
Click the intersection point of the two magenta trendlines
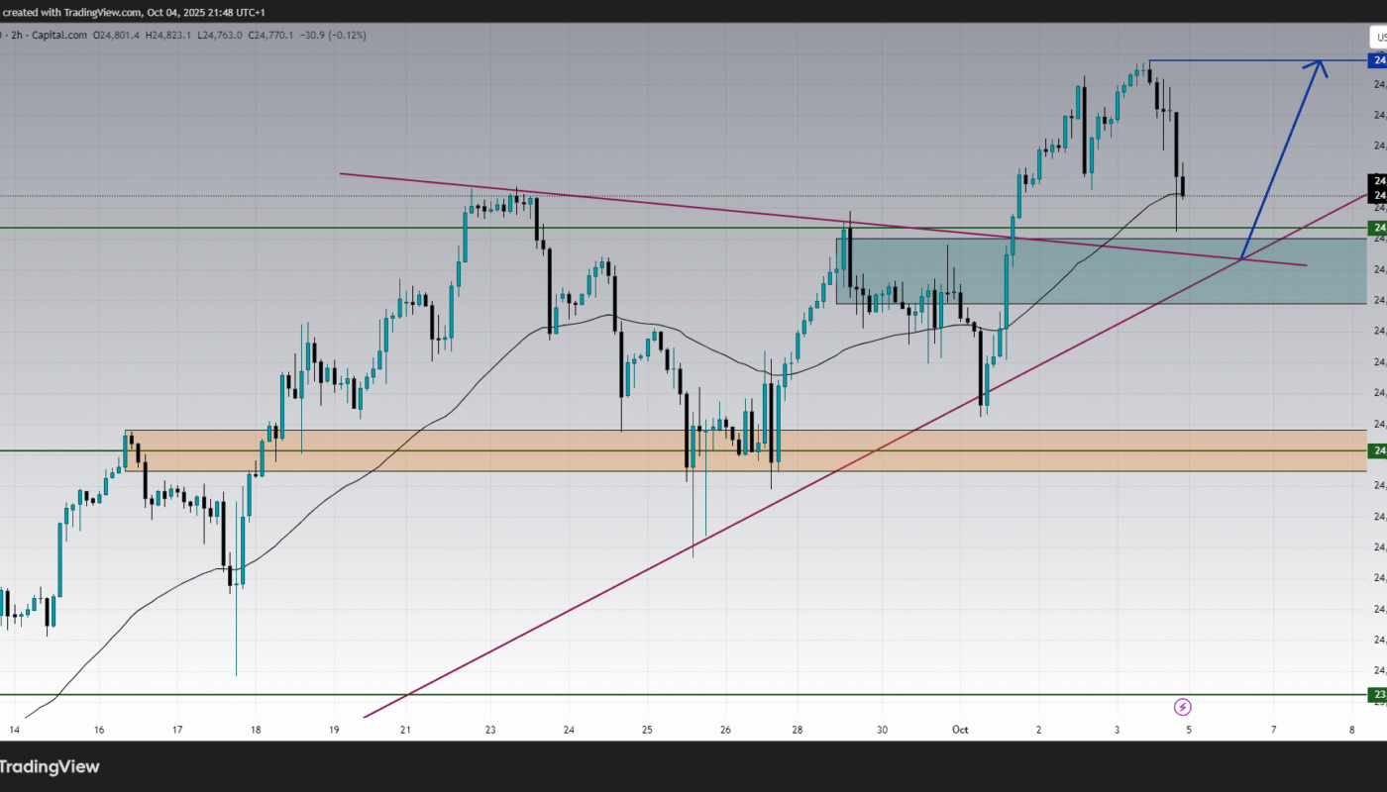(1240, 258)
